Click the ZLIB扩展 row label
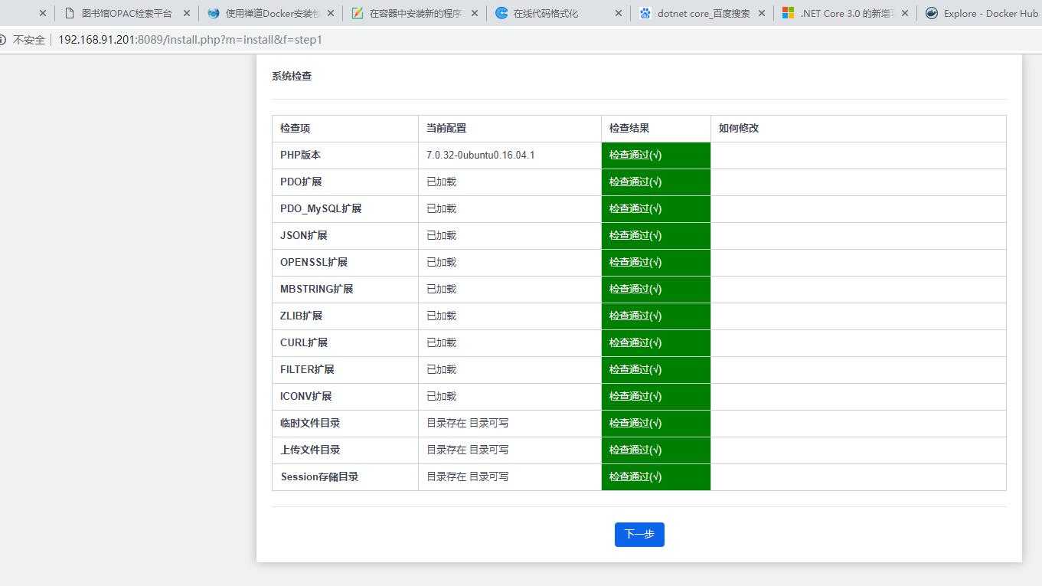1042x586 pixels. tap(301, 316)
